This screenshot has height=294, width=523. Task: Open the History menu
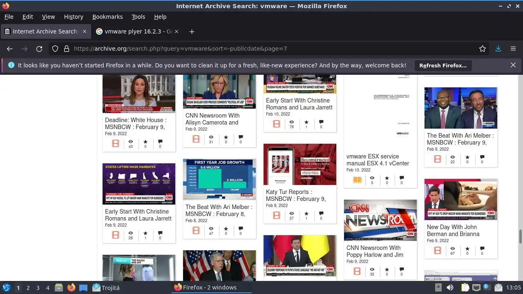(x=74, y=17)
